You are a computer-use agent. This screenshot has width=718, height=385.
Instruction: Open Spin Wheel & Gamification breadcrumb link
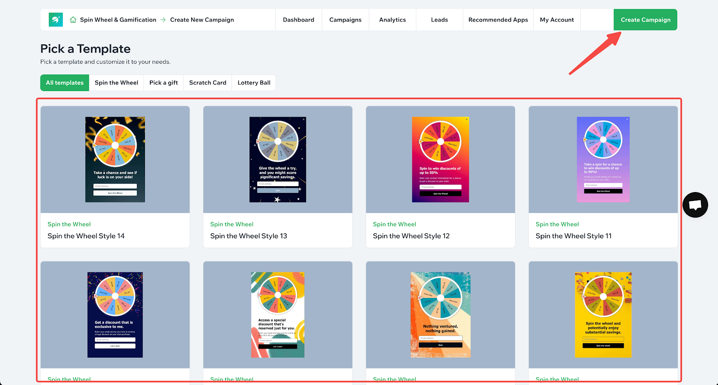pos(118,20)
